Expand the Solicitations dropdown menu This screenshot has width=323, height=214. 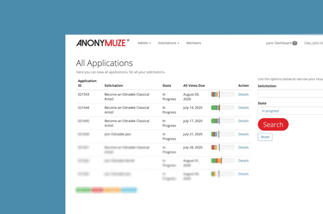pyautogui.click(x=168, y=43)
